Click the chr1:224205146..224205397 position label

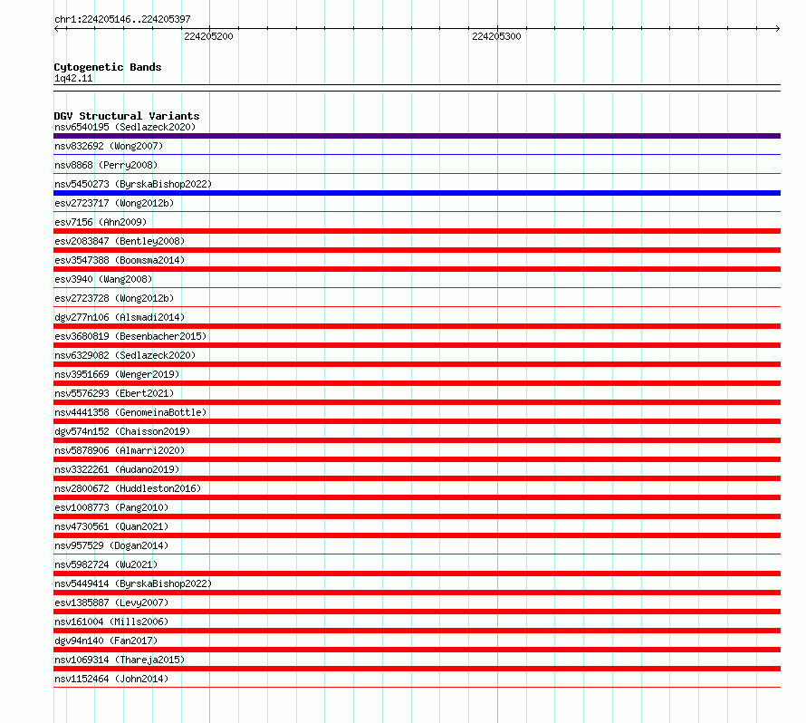(122, 19)
